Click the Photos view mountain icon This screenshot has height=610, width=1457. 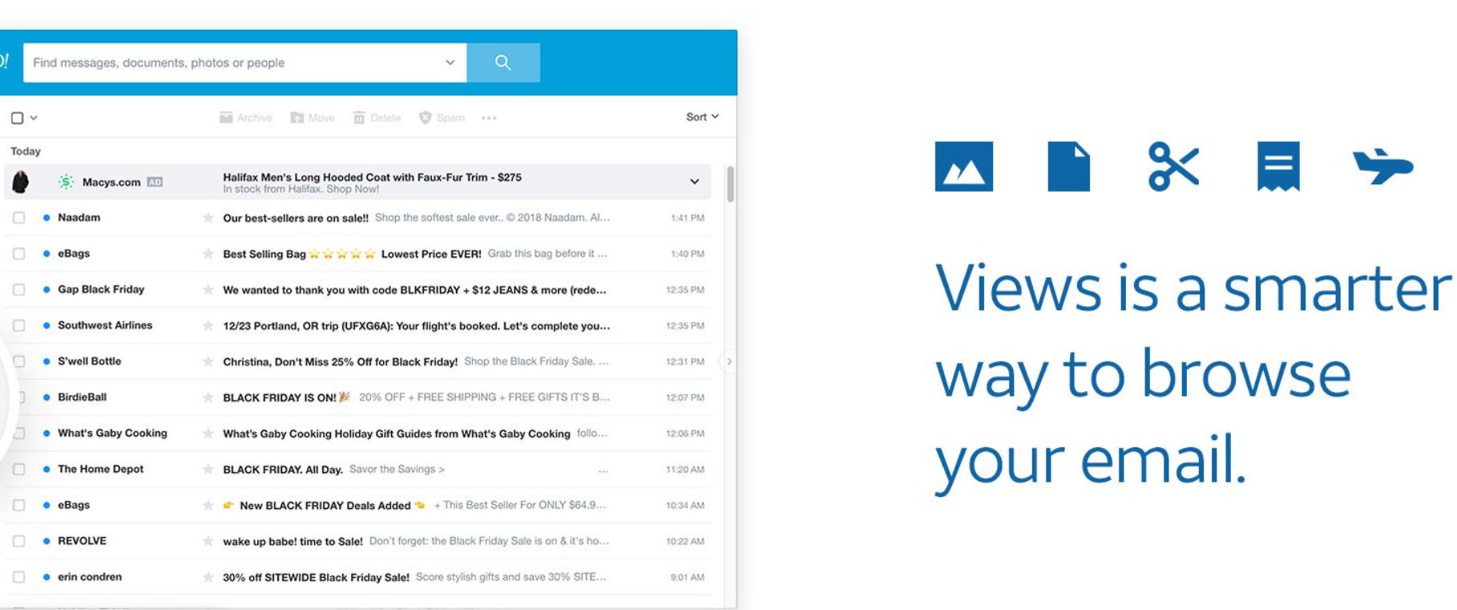tap(963, 167)
